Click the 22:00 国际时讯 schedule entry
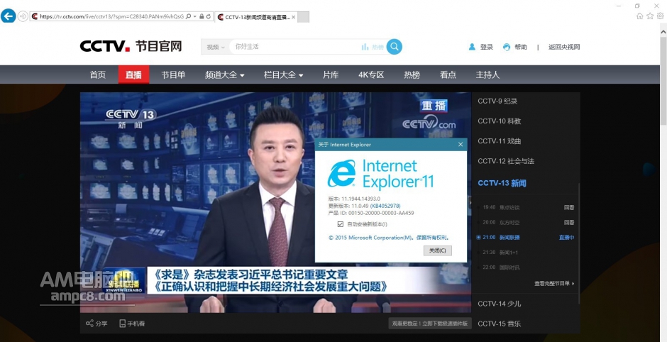The image size is (667, 342). pos(501,267)
